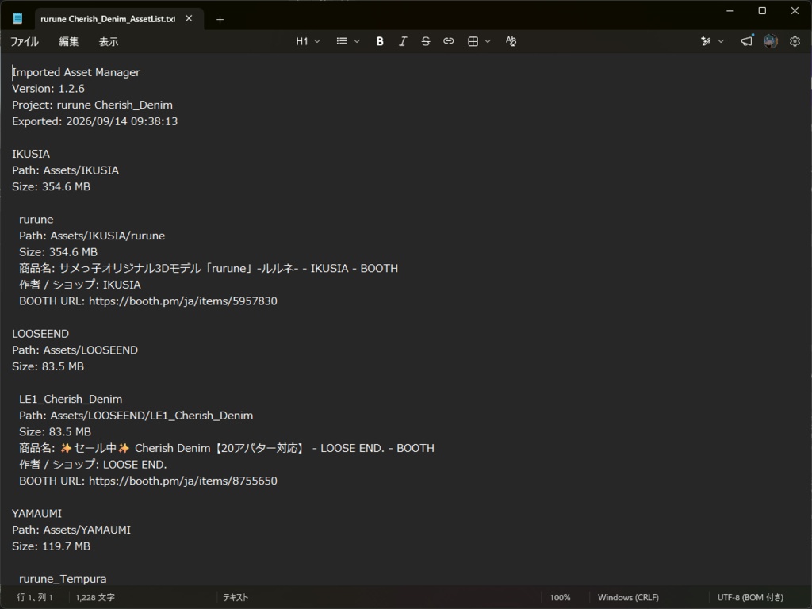Expand the list style dropdown arrow

(357, 41)
